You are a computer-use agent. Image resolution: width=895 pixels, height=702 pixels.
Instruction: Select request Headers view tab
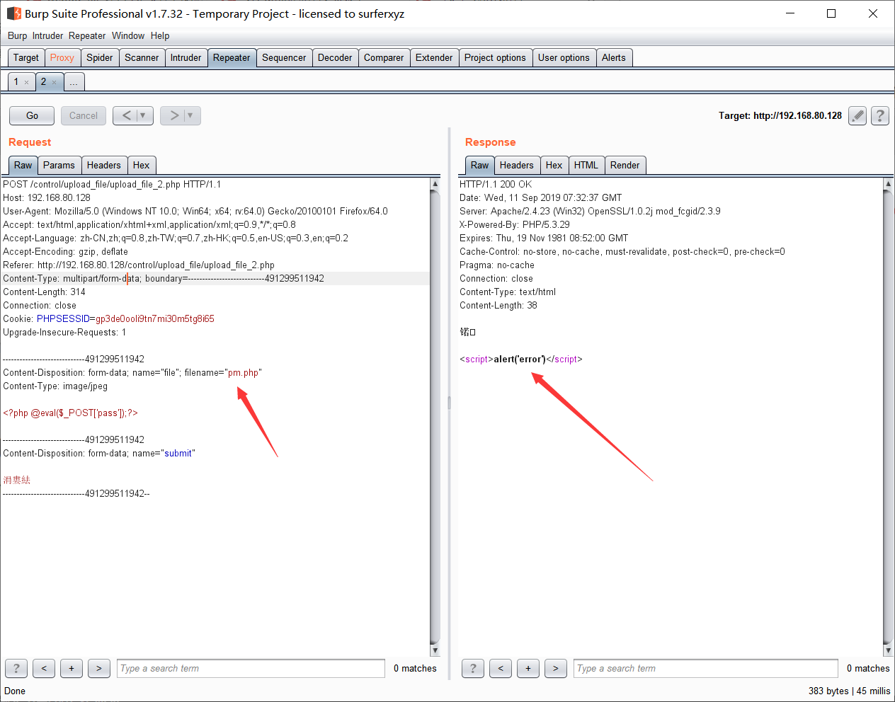coord(104,166)
